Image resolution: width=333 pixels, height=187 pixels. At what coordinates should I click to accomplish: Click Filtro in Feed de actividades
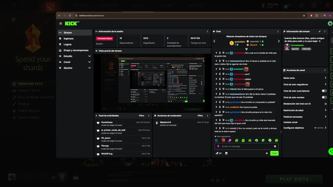click(x=142, y=116)
